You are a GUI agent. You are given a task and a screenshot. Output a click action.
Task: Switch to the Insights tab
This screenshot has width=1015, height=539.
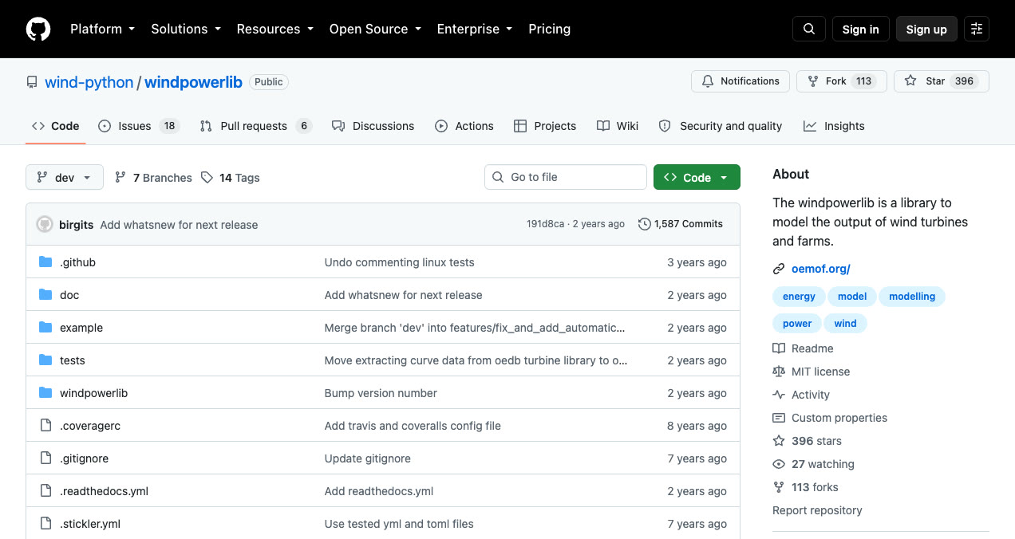click(834, 126)
